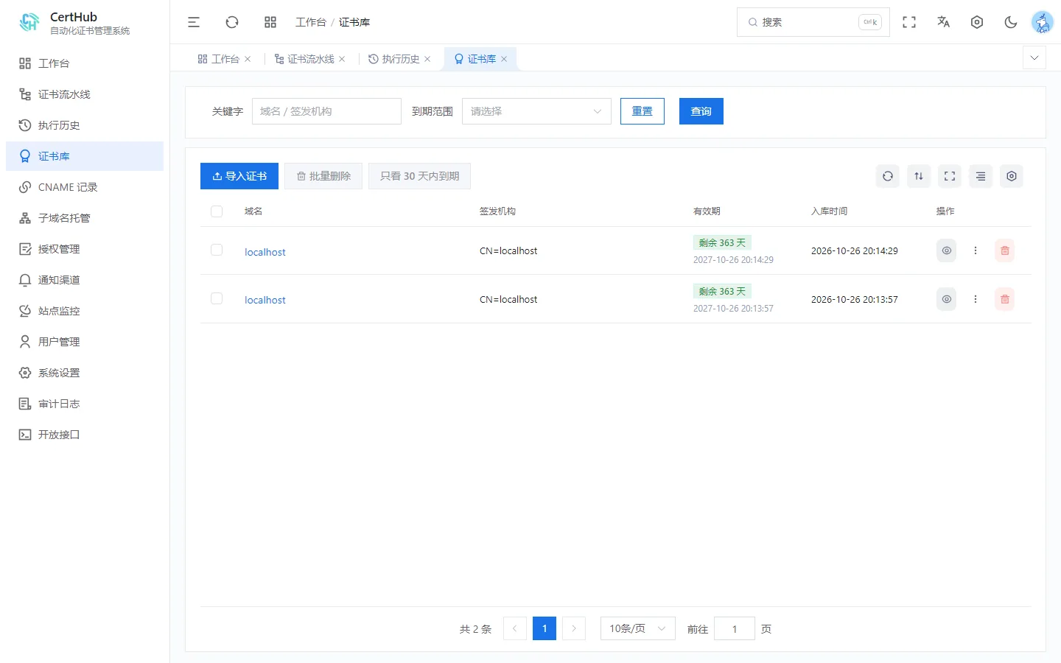
Task: View certificate added at 20:14:29
Action: pyautogui.click(x=946, y=250)
